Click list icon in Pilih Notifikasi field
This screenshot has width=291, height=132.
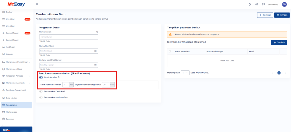pos(95,51)
